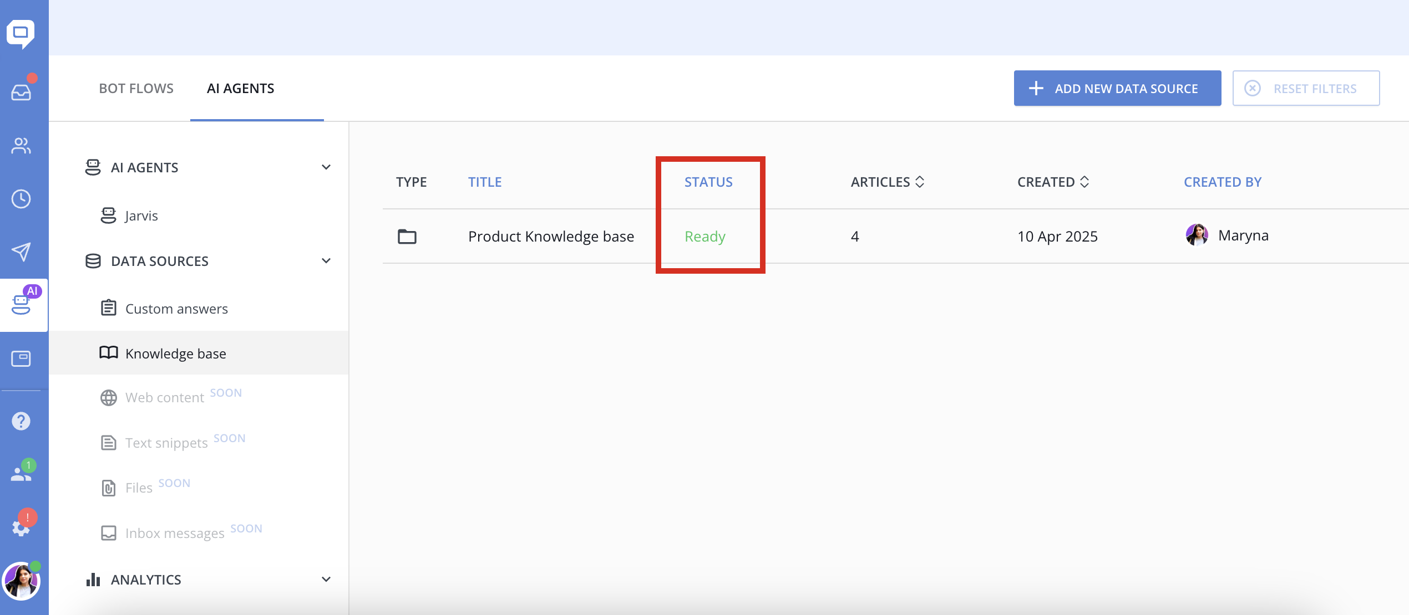1409x615 pixels.
Task: Click the Status column header
Action: (x=708, y=182)
